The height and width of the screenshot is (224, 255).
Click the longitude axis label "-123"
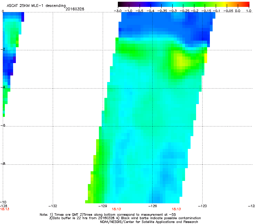202,206
